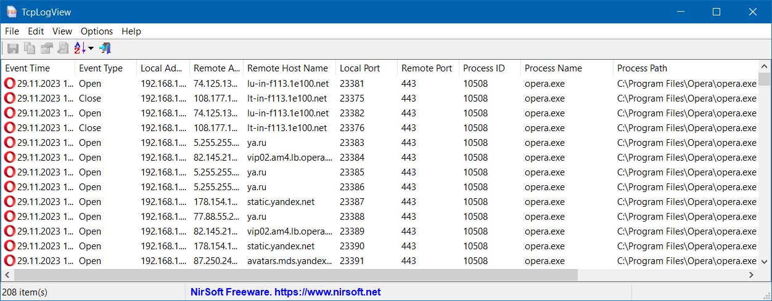Click the Remote A... column header
This screenshot has width=772, height=301.
(216, 68)
